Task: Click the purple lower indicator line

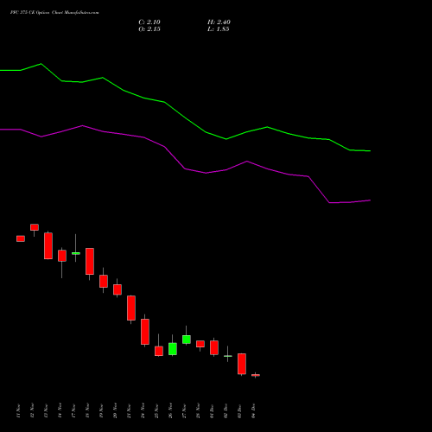Action: pyautogui.click(x=185, y=168)
